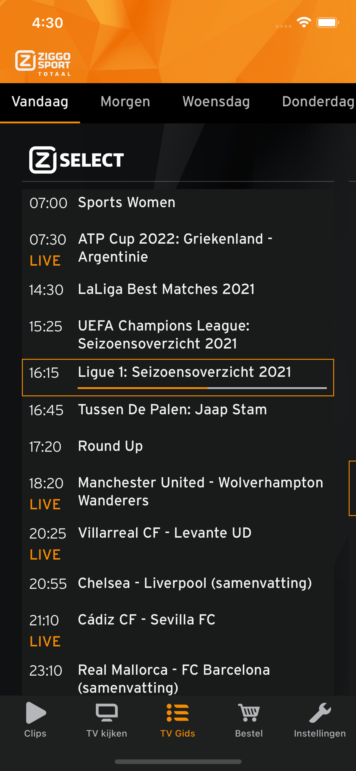Select the Donderdag tab

(318, 102)
